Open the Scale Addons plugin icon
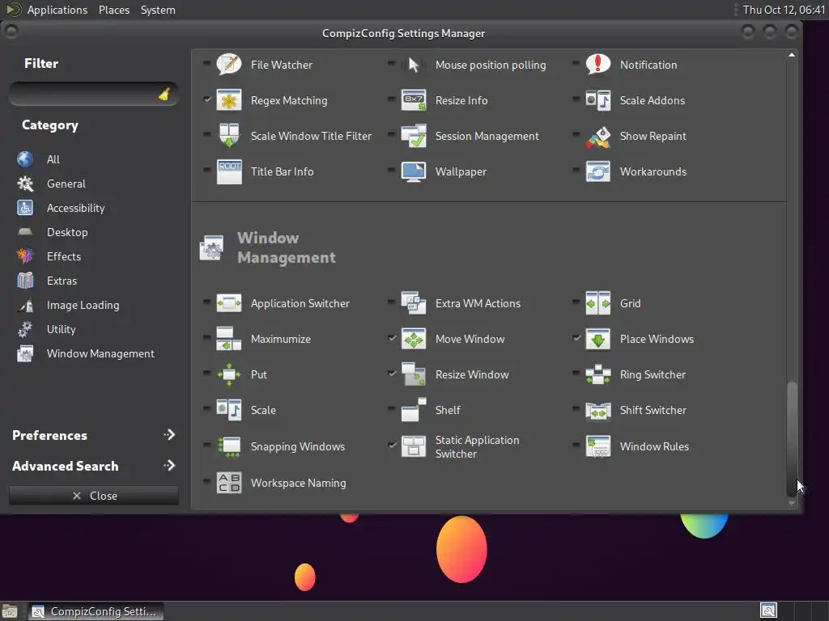Screen dimensions: 829x621 coord(598,100)
